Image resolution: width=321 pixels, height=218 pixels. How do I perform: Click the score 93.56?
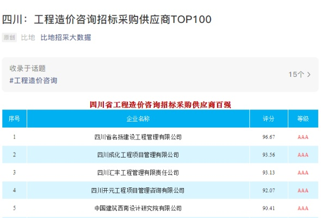(x=269, y=155)
